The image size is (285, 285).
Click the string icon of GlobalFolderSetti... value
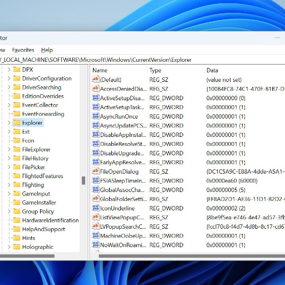pos(95,199)
